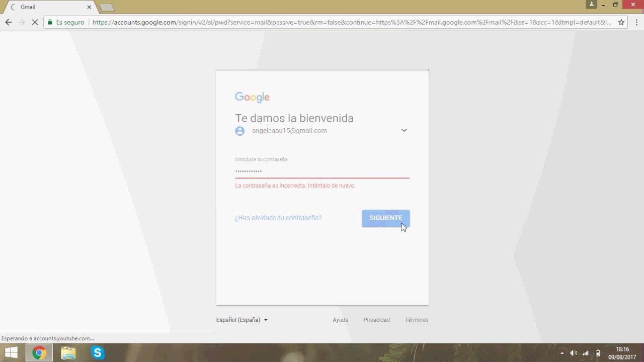Screen dimensions: 644x362
Task: Open File Explorer from the taskbar
Action: [68, 353]
